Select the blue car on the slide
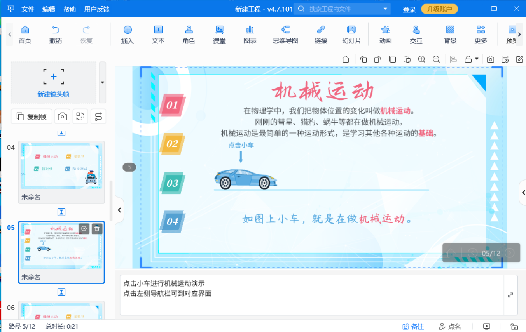Screen dimensions: 526x332 point(246,179)
